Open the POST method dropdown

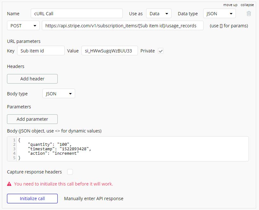[23, 26]
